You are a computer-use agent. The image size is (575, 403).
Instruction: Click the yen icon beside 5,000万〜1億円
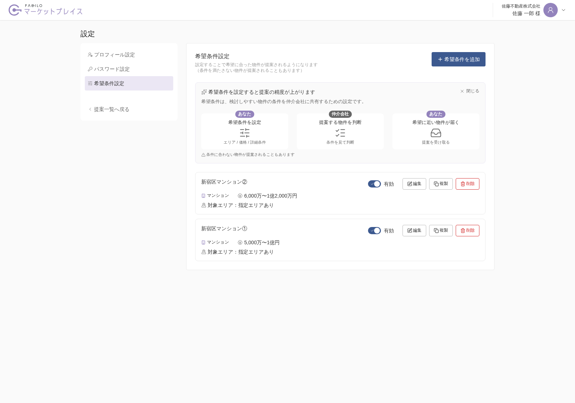(x=240, y=242)
